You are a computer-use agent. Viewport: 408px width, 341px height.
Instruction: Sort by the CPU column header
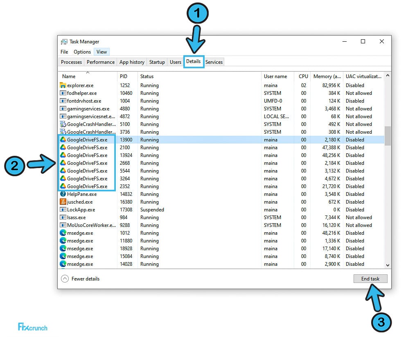click(302, 76)
